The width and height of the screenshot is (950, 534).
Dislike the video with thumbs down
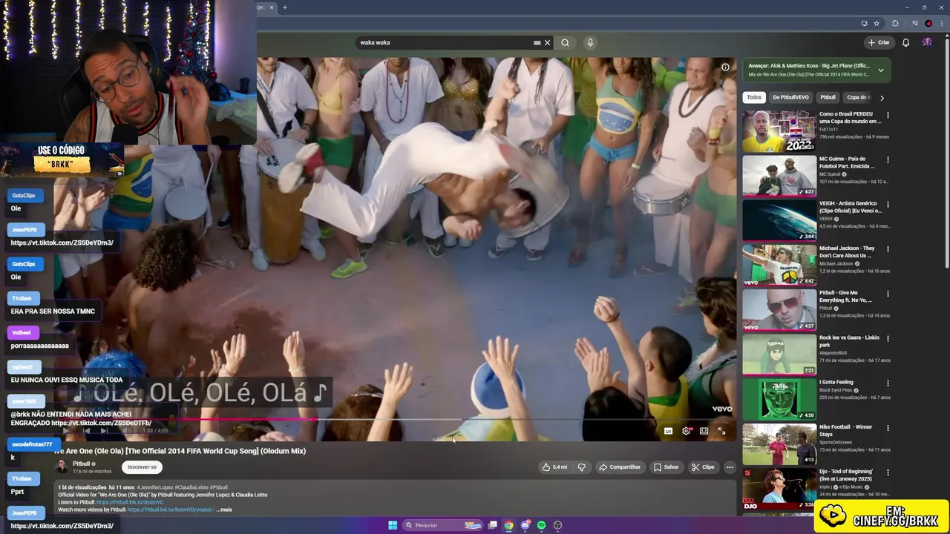tap(582, 467)
